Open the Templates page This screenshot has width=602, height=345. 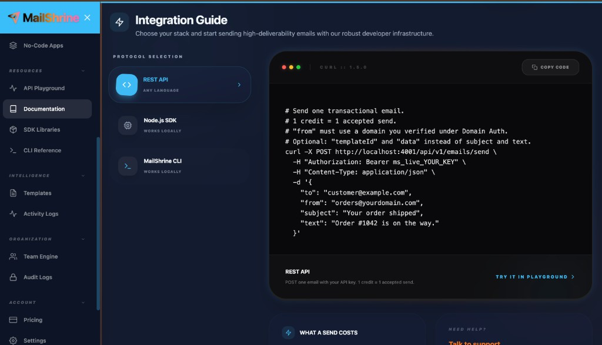pyautogui.click(x=47, y=193)
